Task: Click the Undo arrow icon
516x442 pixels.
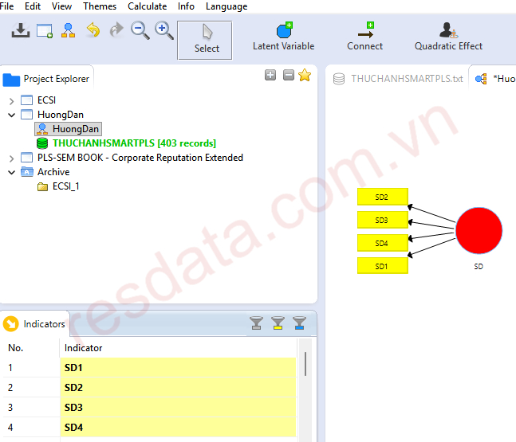Action: 93,31
